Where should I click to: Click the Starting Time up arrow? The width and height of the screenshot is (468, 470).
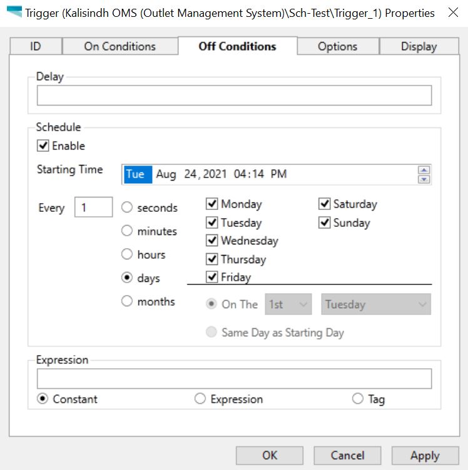424,170
